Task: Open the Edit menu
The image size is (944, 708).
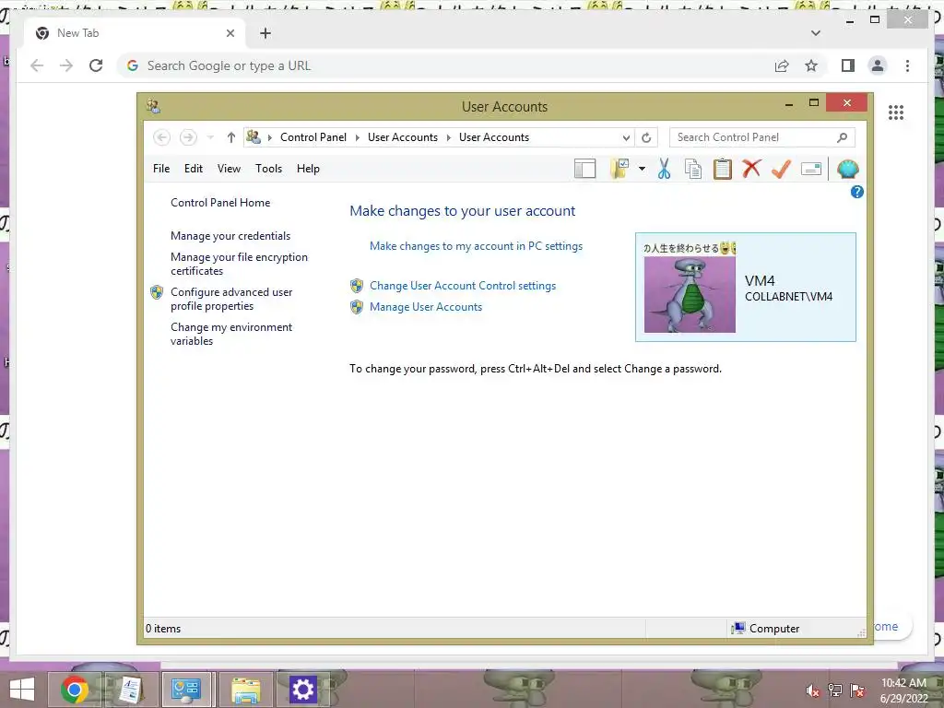Action: [x=194, y=169]
